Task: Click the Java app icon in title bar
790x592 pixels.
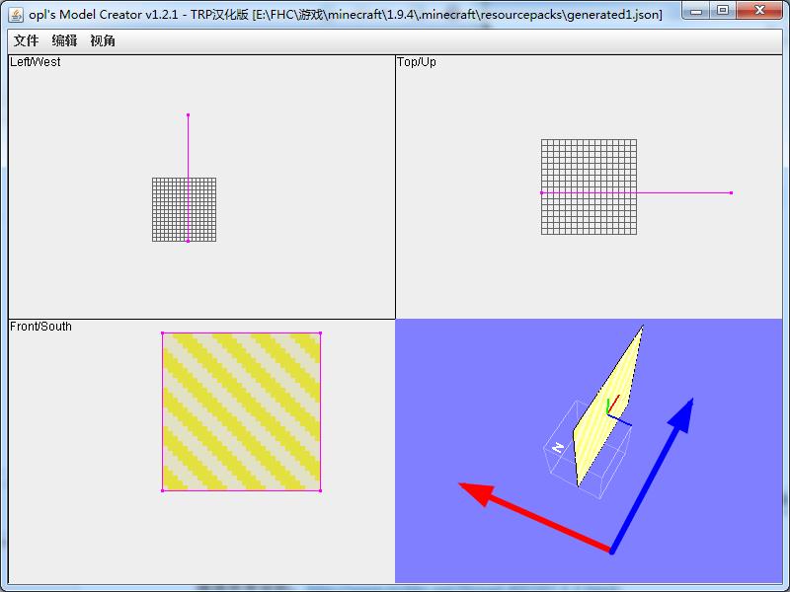Action: 16,13
